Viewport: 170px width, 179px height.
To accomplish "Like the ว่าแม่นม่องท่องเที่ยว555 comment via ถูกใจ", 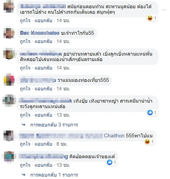I will click(25, 89).
